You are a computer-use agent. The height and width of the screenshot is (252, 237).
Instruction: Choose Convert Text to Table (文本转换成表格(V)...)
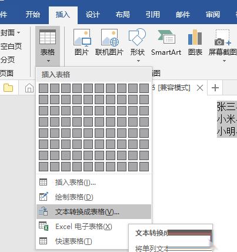click(94, 211)
